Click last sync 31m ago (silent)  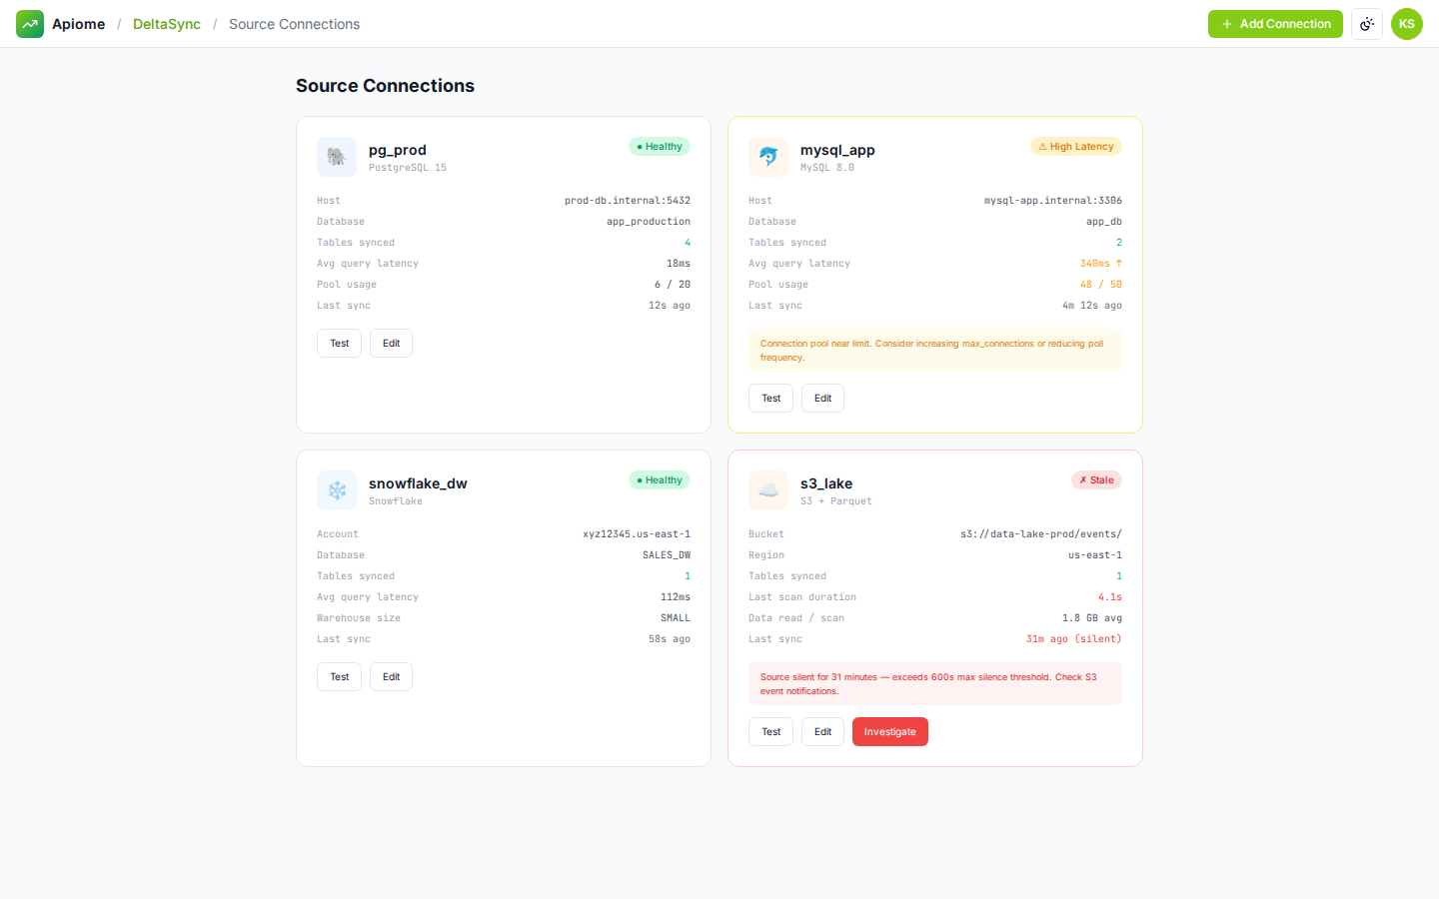1074,639
